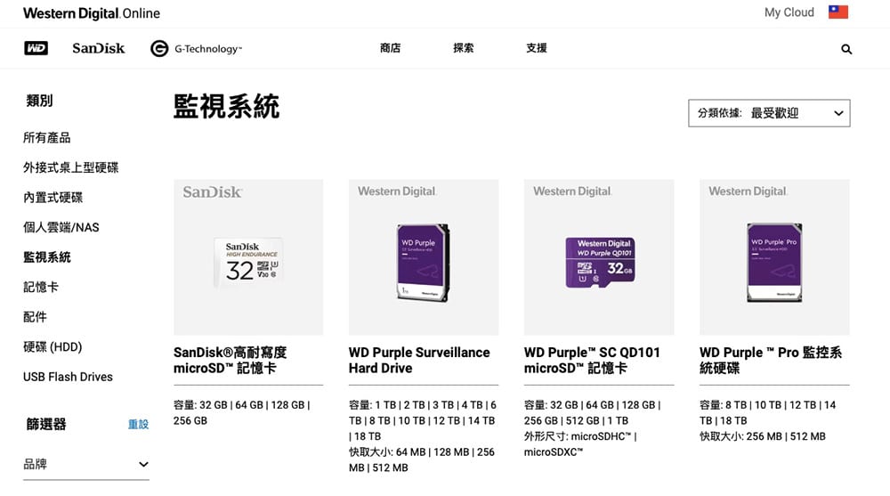The image size is (890, 496).
Task: Click Western Digital label on WD Purple Pro card
Action: click(x=748, y=191)
